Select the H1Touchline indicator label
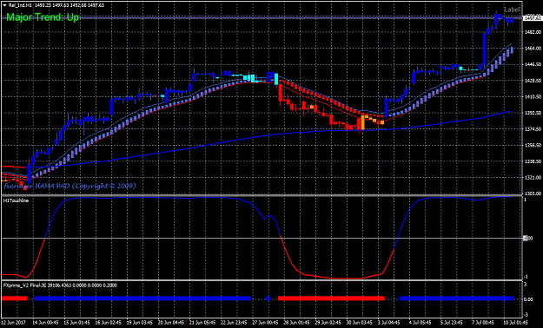This screenshot has height=328, width=543. [x=16, y=200]
